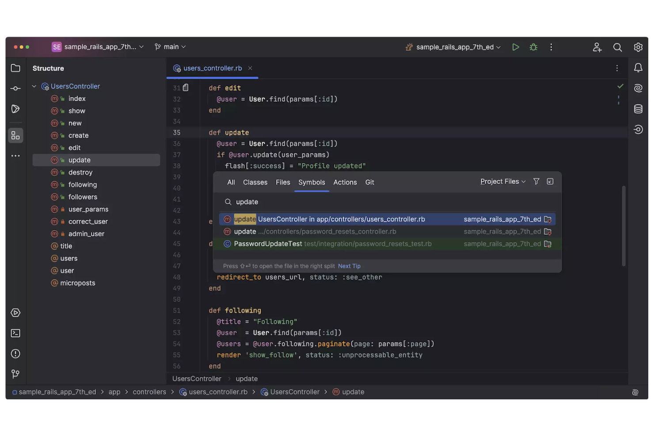Open the Terminal tool window
The height and width of the screenshot is (436, 654).
tap(15, 333)
